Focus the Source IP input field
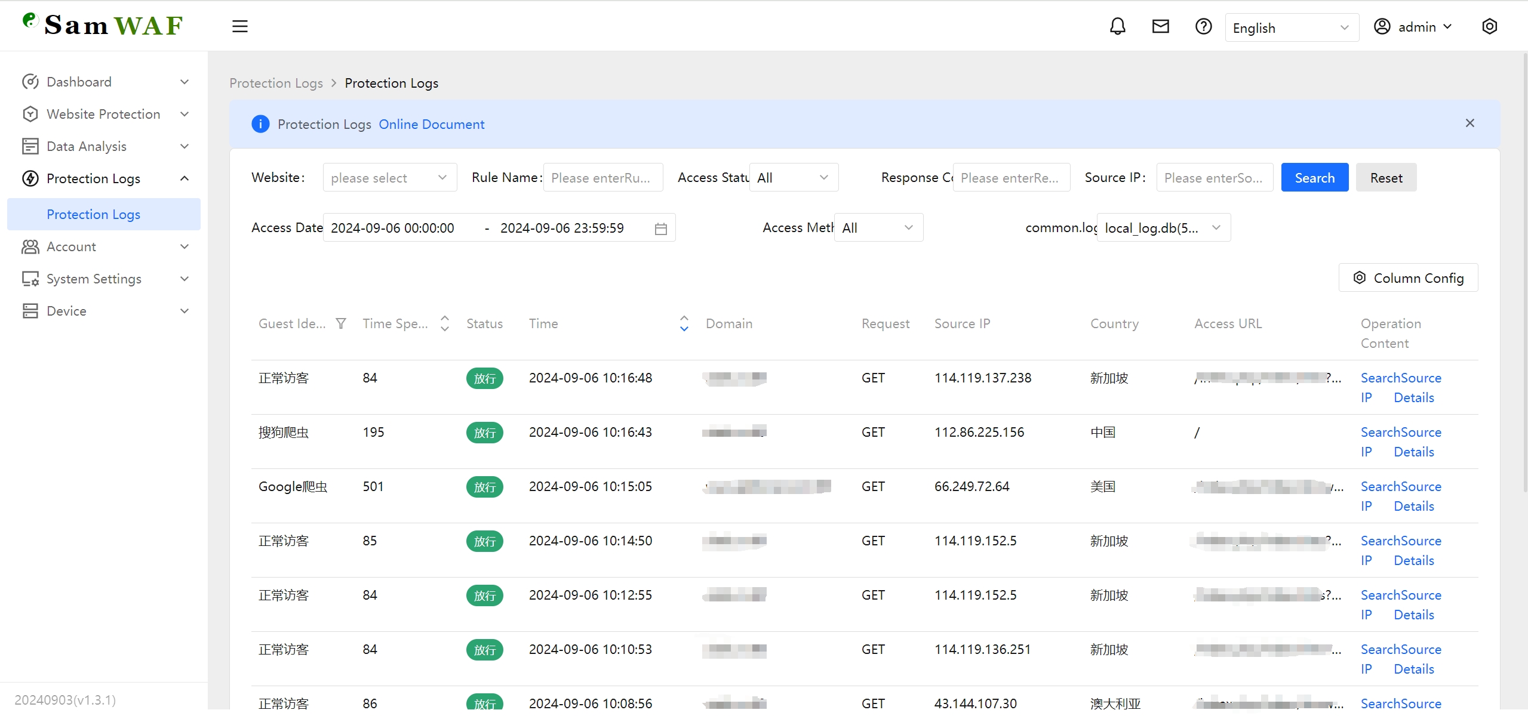Image resolution: width=1528 pixels, height=716 pixels. [x=1214, y=178]
